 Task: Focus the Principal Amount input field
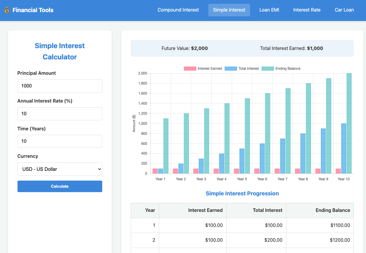point(60,86)
